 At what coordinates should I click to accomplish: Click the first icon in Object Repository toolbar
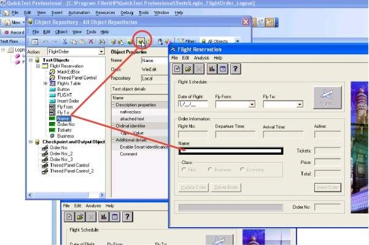click(x=35, y=42)
